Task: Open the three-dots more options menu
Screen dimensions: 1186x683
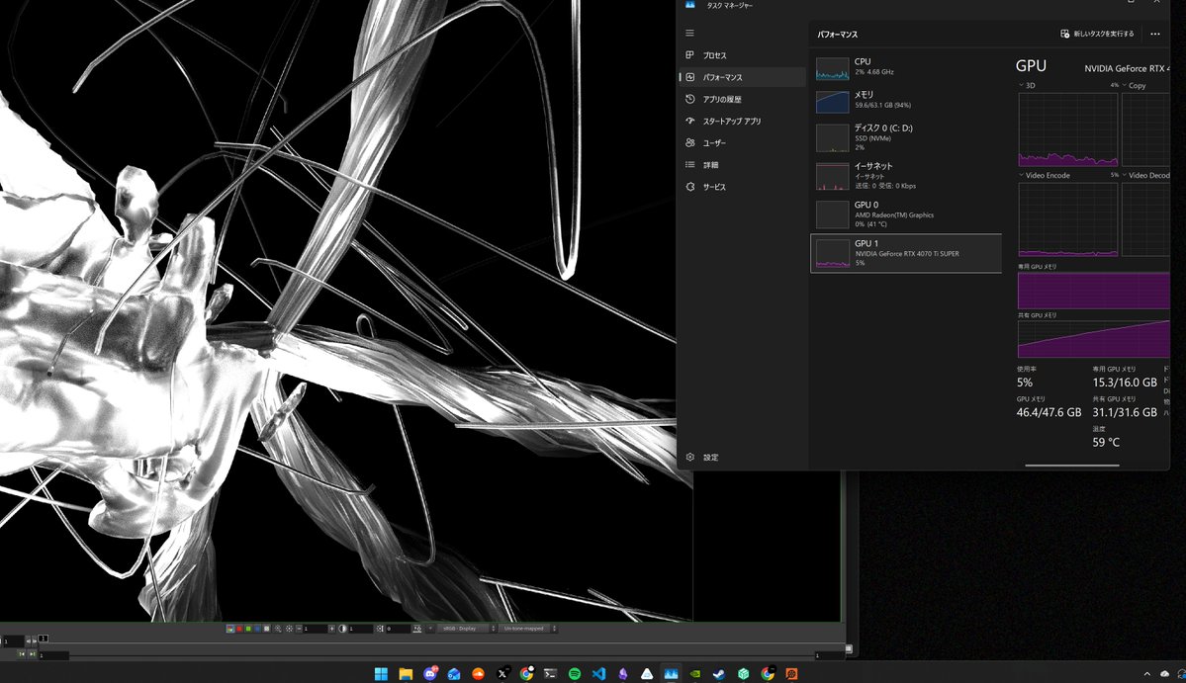Action: pos(1155,34)
